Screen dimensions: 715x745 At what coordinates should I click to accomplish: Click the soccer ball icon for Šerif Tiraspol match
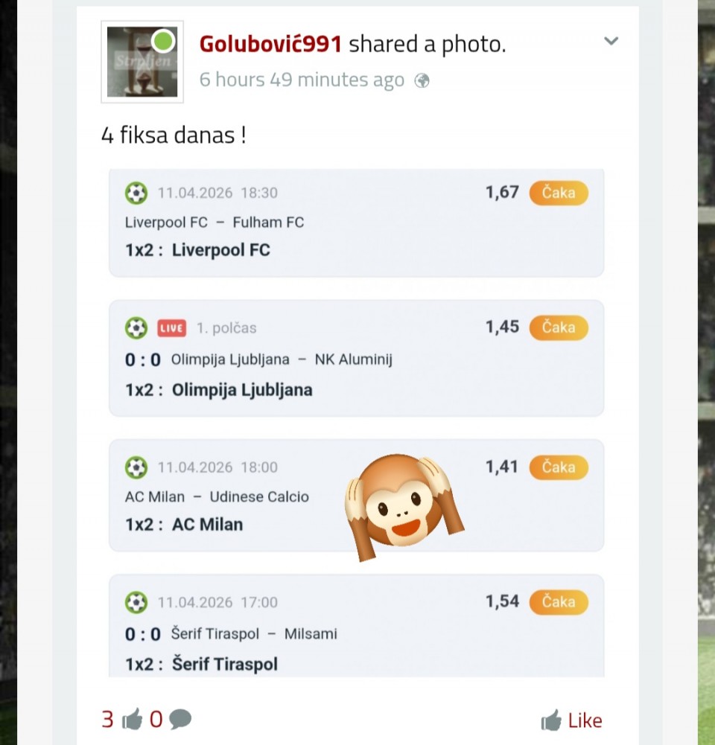tap(136, 602)
